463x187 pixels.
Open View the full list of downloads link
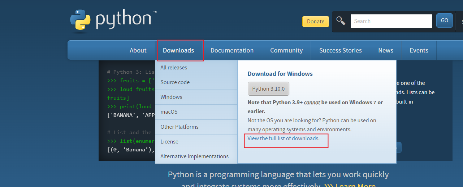click(x=283, y=138)
